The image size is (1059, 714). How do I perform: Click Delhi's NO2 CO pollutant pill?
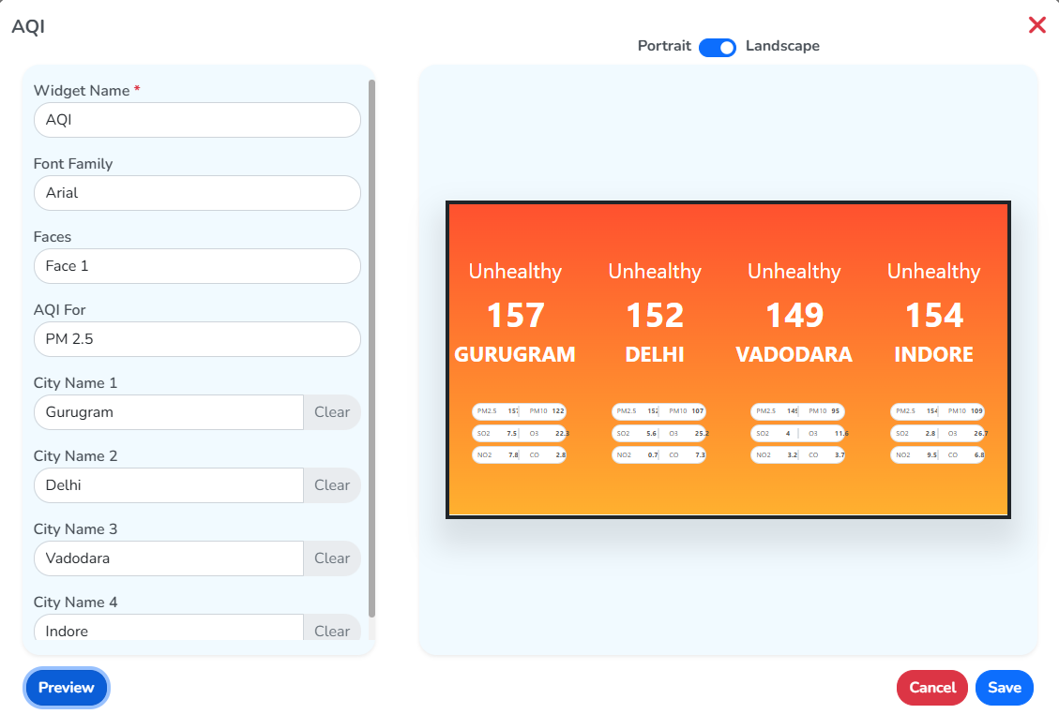click(658, 454)
